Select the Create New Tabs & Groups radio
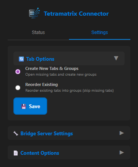138x167 pixels. coord(18,71)
